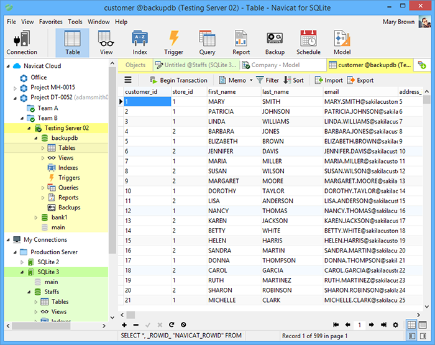Open record limit settings gear
435x345 pixels.
click(396, 324)
